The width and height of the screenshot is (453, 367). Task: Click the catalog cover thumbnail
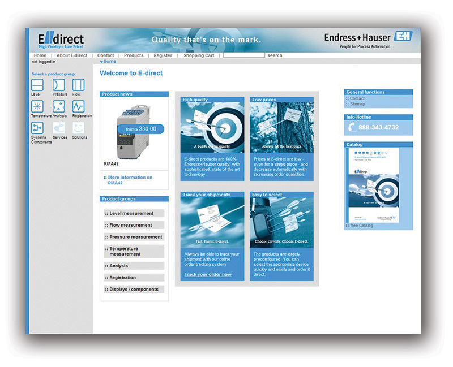(x=378, y=186)
